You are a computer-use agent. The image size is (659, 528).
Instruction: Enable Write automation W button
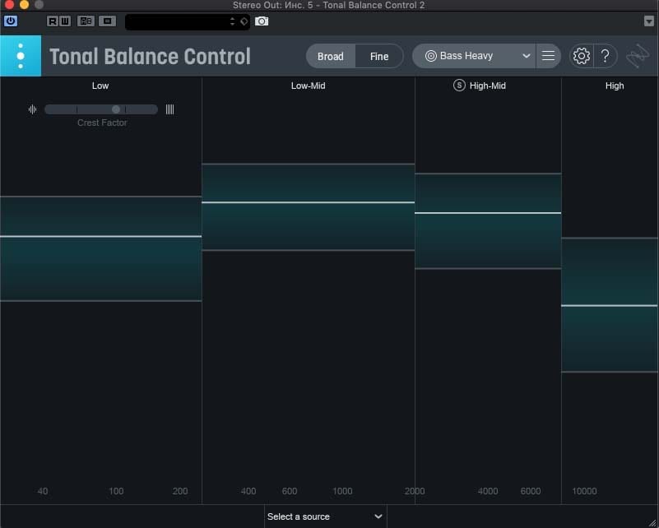[65, 21]
